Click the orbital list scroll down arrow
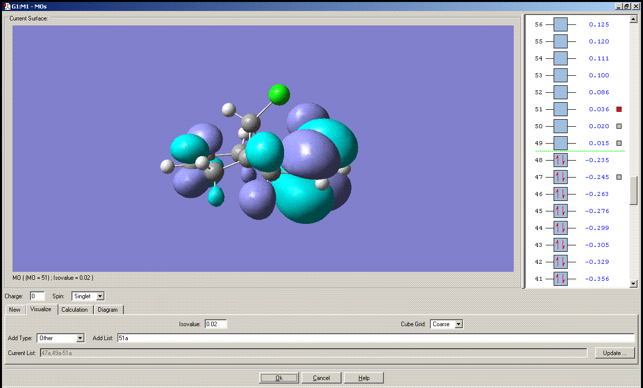 [634, 284]
